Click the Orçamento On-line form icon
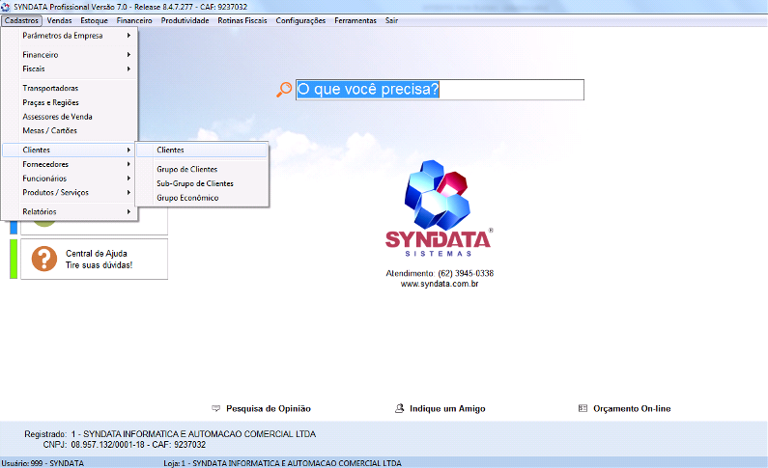The image size is (768, 468). (x=583, y=408)
